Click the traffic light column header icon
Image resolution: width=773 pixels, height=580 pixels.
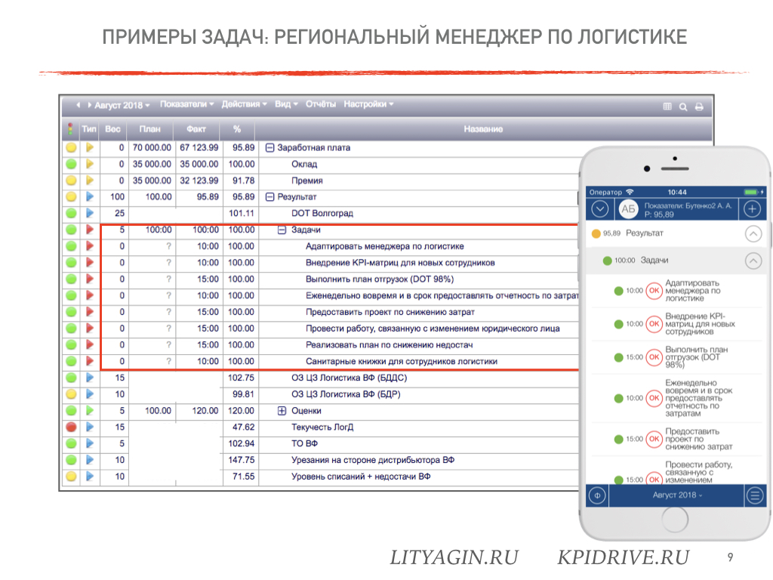[x=70, y=129]
